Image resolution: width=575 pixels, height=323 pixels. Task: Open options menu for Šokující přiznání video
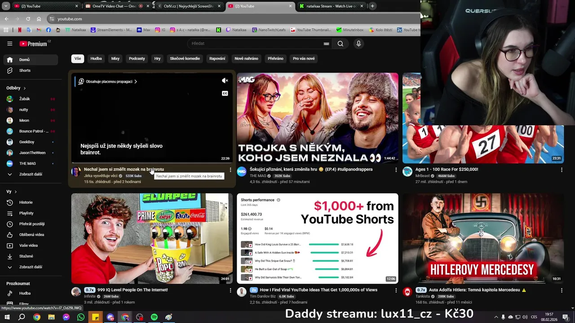coord(396,170)
